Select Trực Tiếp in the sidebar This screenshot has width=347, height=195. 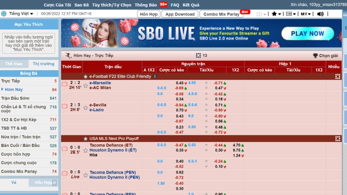tap(29, 81)
